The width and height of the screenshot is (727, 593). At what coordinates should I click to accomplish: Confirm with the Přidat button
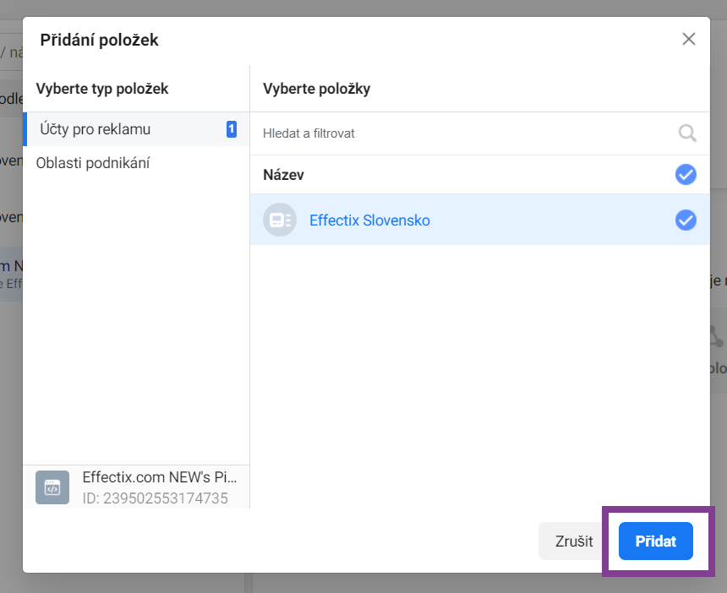point(656,541)
